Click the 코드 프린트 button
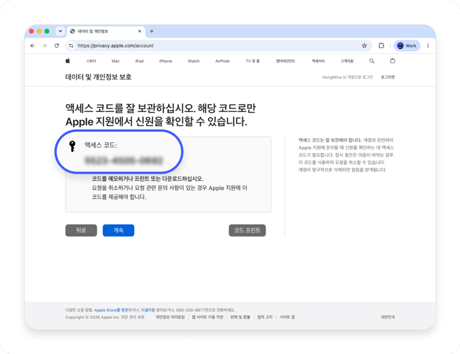 pyautogui.click(x=247, y=231)
